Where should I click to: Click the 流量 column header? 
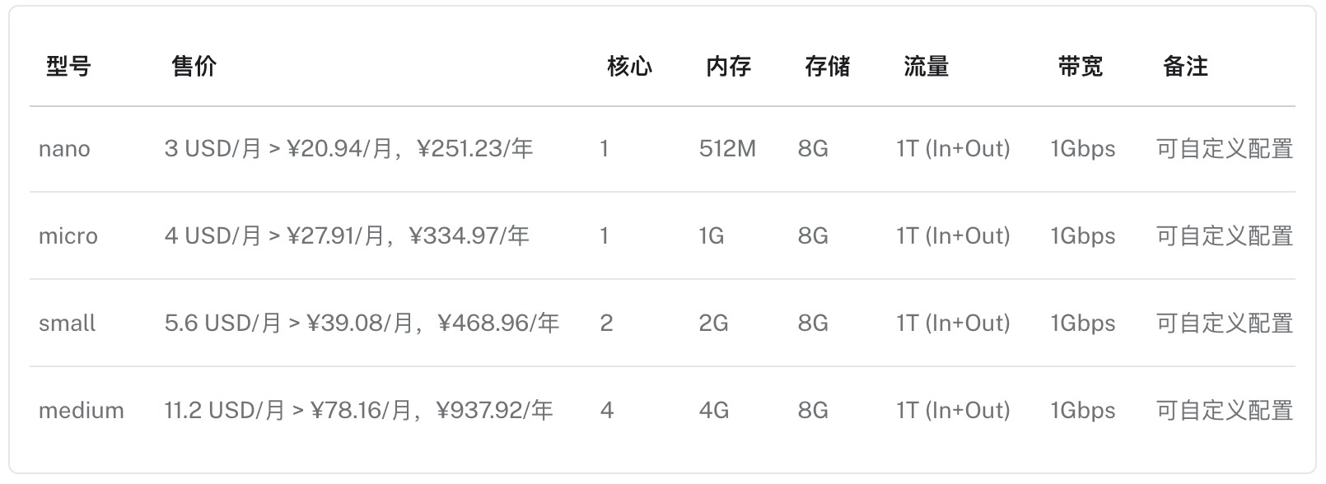(927, 67)
